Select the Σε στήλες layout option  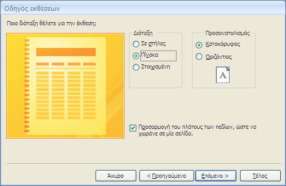(x=136, y=44)
